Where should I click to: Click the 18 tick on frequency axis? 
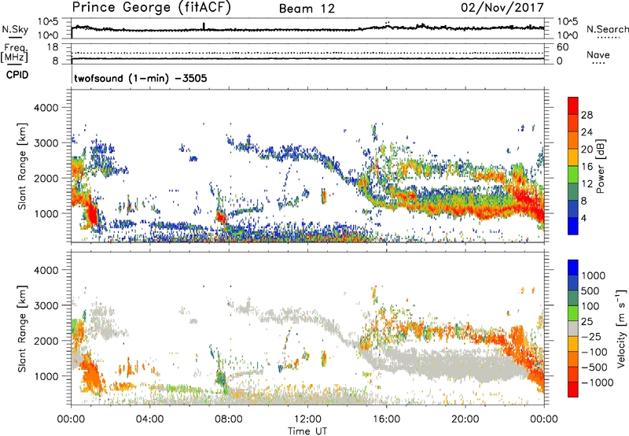(x=53, y=47)
